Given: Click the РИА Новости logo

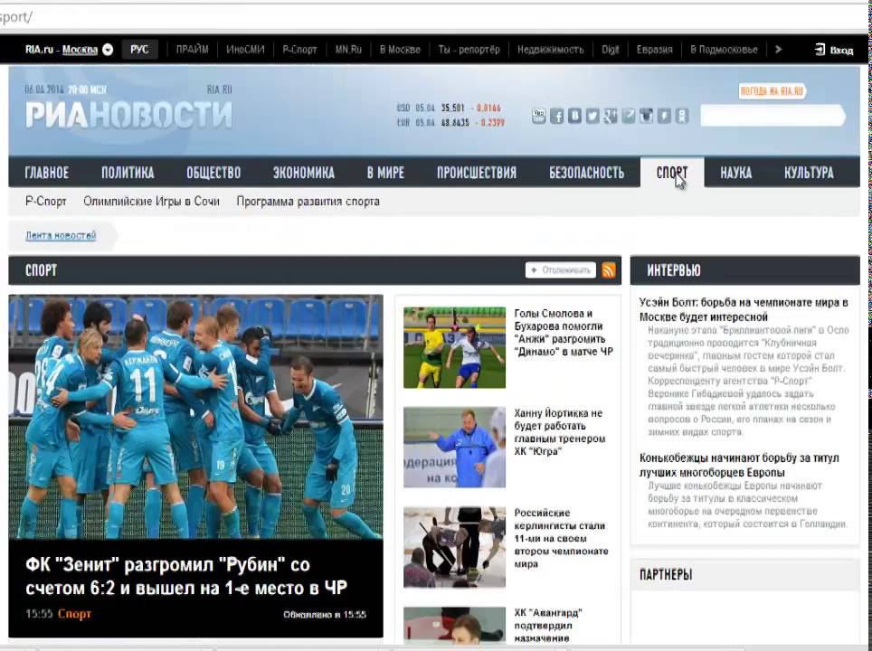Looking at the screenshot, I should pyautogui.click(x=128, y=115).
